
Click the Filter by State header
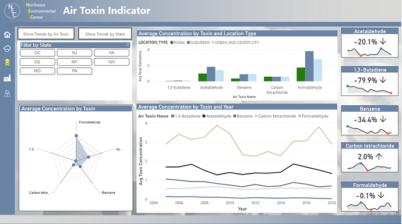tap(75, 45)
